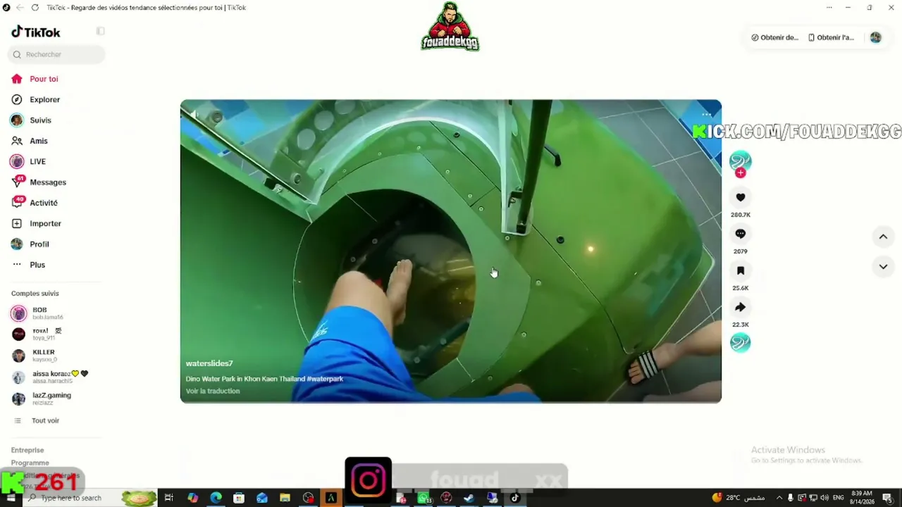Open the taskbar clock and calendar
Screen dimensions: 902x507
point(861,498)
